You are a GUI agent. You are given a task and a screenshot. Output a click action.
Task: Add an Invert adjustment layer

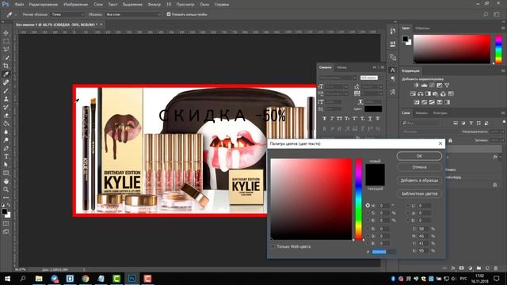click(x=417, y=102)
